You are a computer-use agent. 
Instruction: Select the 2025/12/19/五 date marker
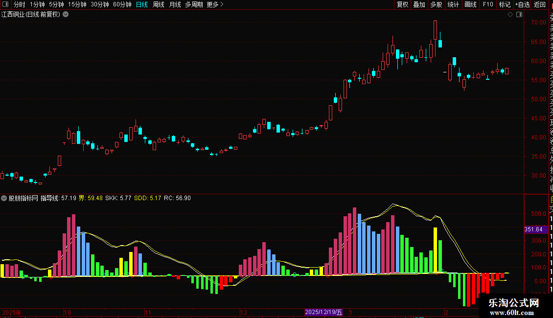[x=323, y=312]
